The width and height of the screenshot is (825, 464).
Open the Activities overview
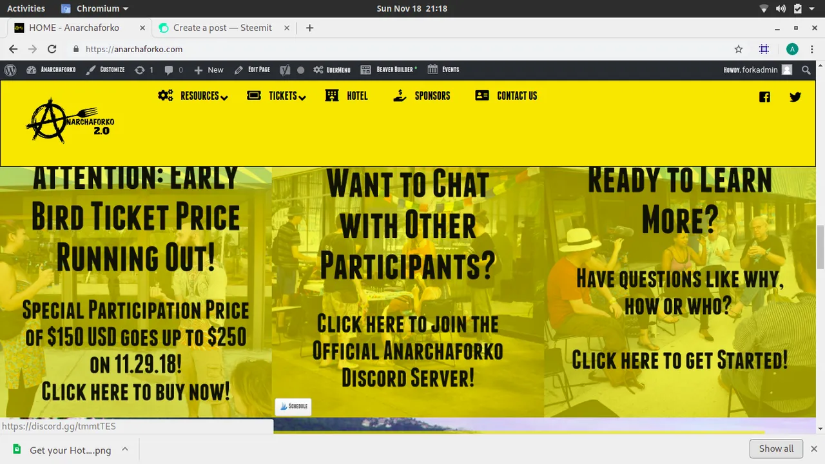26,8
